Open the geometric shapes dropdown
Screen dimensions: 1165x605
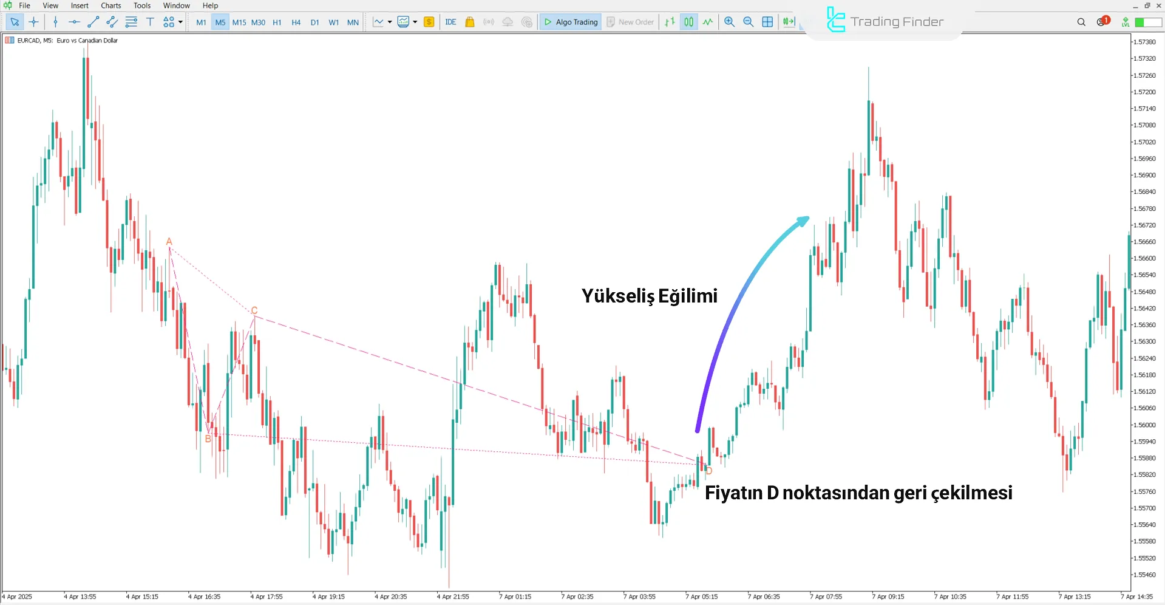tap(169, 22)
